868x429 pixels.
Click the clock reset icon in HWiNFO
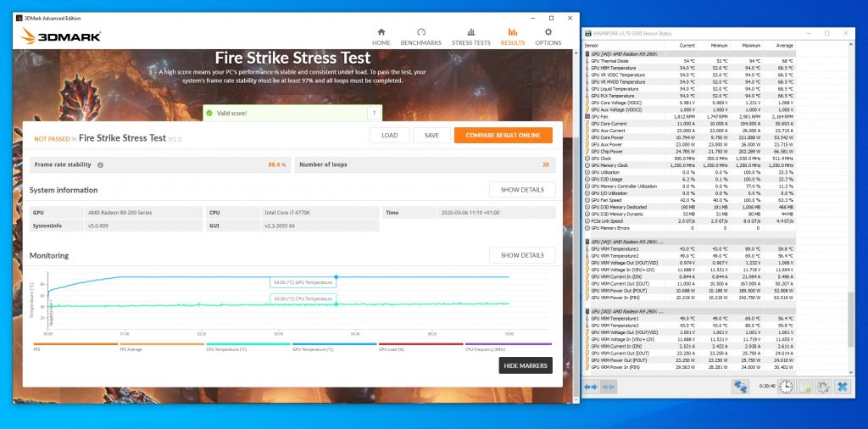pyautogui.click(x=786, y=387)
